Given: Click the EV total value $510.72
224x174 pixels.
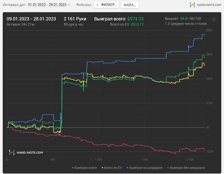Looking at the screenshot, I should tap(137, 24).
